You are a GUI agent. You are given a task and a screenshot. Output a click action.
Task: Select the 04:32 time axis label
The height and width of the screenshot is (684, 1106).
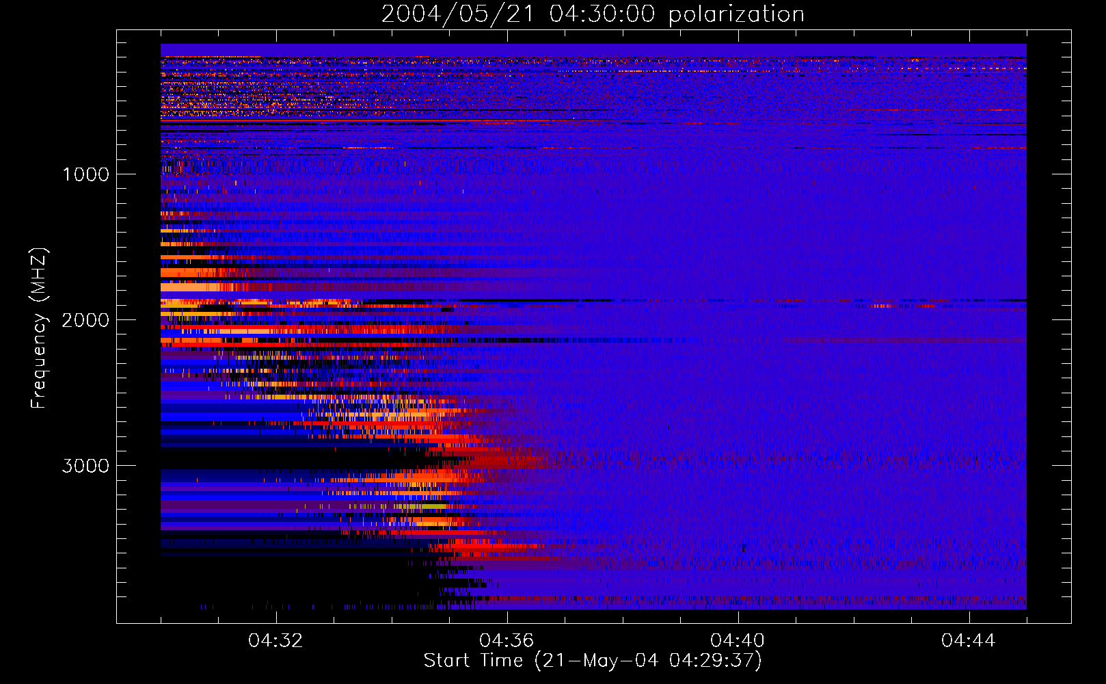[x=275, y=641]
